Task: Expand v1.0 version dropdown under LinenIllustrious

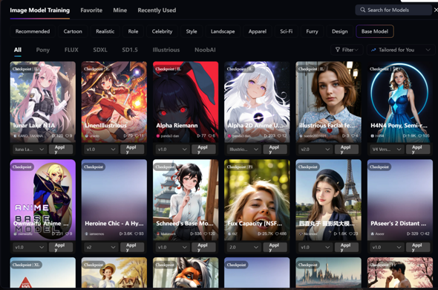Action: [x=100, y=149]
